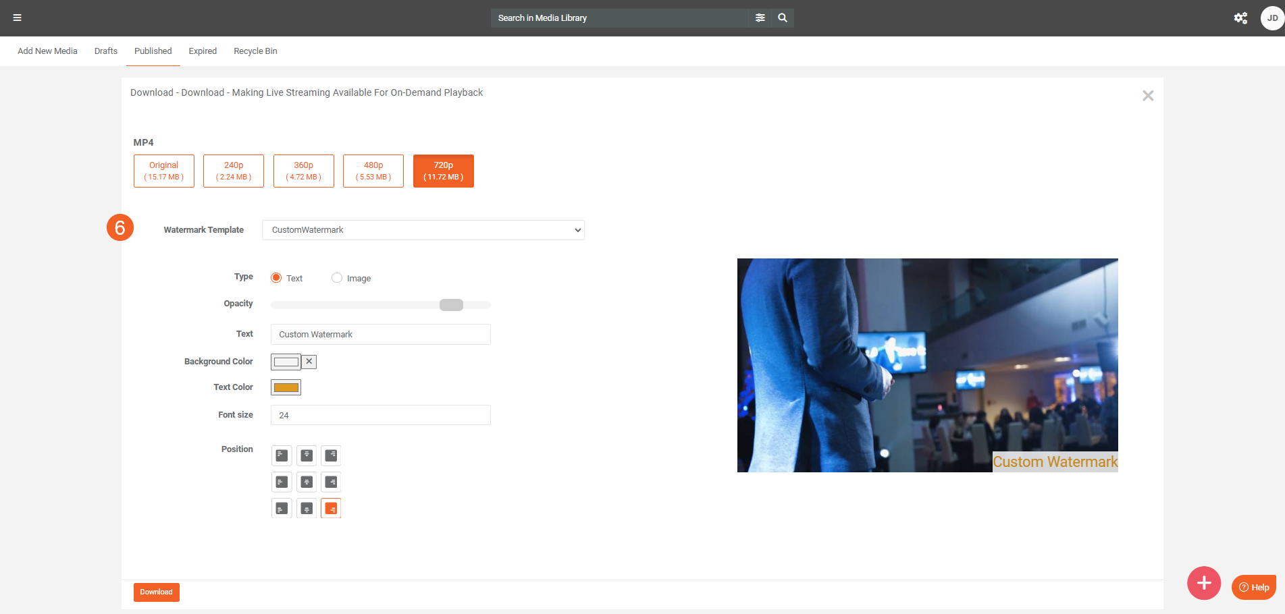This screenshot has height=614, width=1285.
Task: Open the hamburger navigation menu
Action: (x=18, y=18)
